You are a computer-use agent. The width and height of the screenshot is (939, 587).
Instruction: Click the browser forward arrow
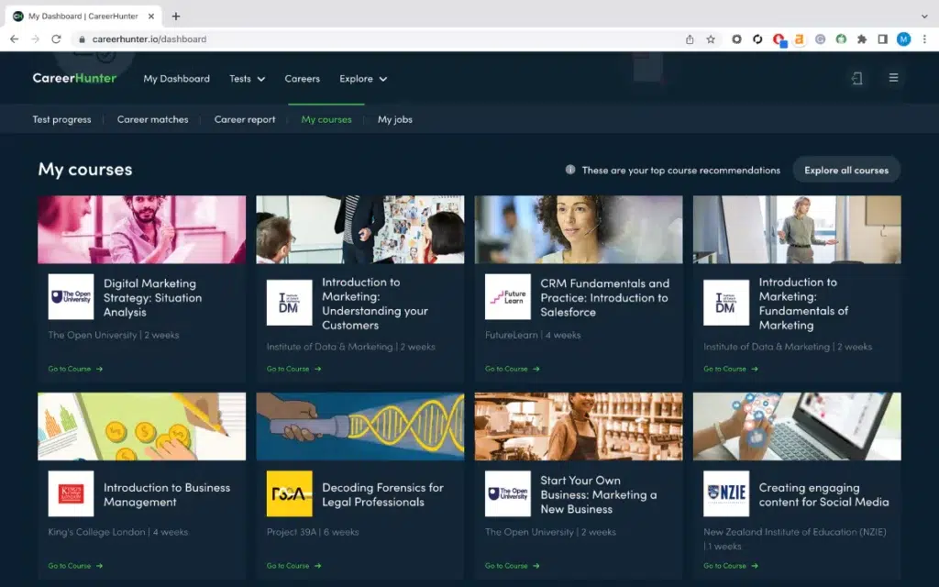pos(36,39)
